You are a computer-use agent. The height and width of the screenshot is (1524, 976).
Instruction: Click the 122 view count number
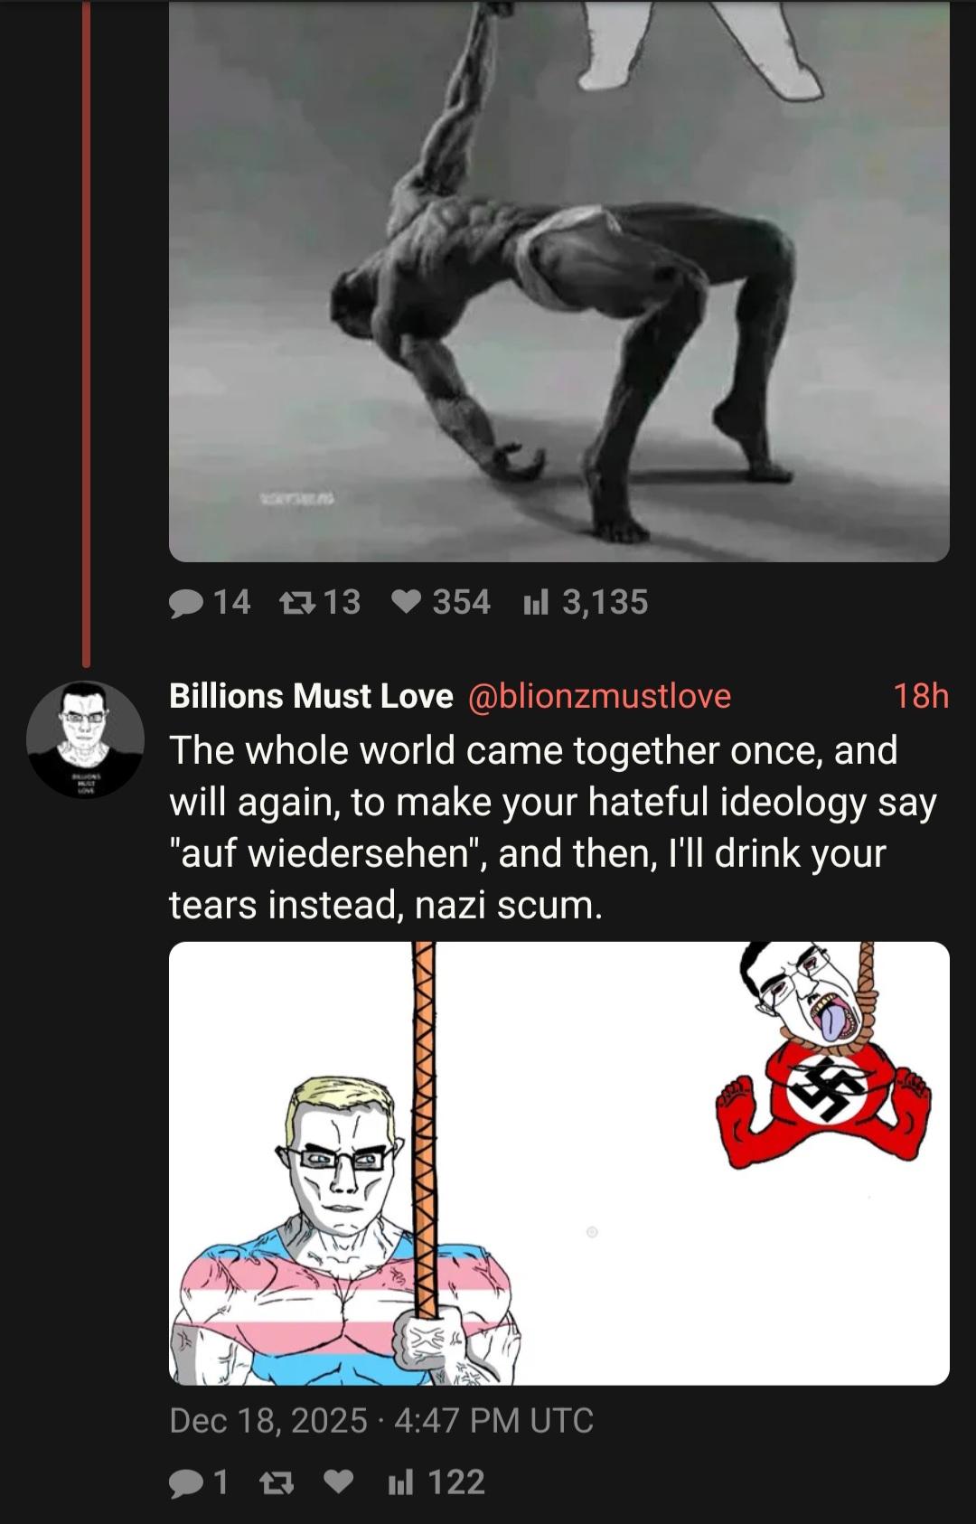[456, 1482]
